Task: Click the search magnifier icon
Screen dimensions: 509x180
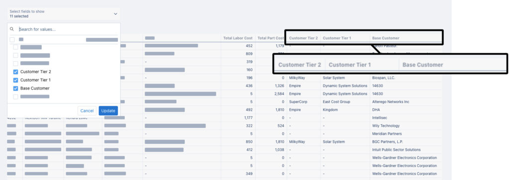Action: click(12, 29)
